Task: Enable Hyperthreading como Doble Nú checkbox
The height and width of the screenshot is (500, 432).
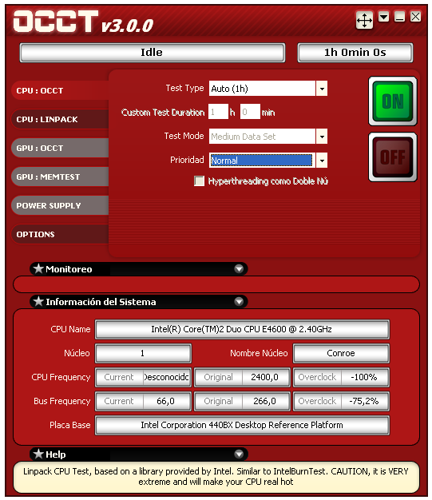Action: [x=200, y=181]
